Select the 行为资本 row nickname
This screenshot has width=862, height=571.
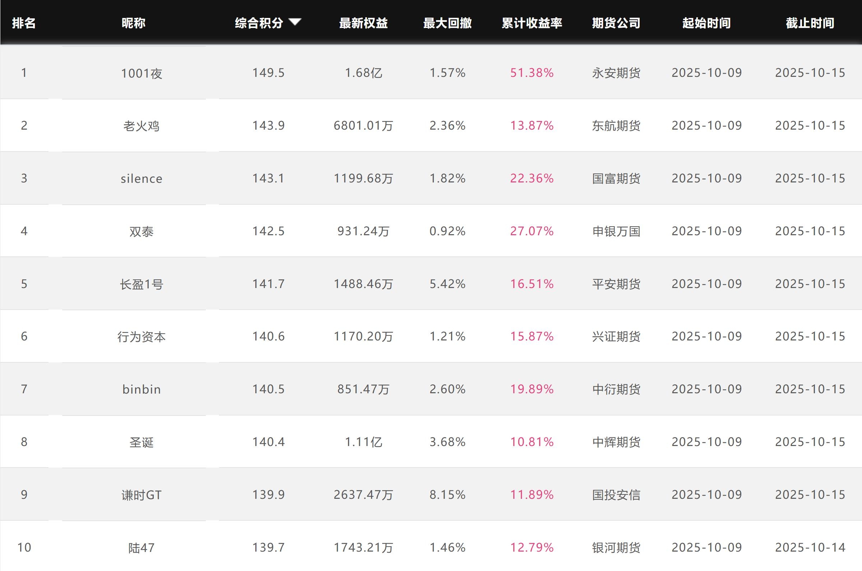pyautogui.click(x=141, y=336)
